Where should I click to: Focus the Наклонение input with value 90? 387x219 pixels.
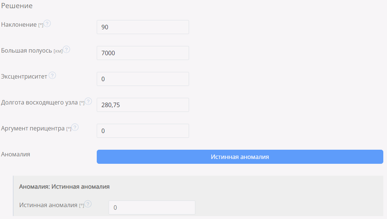click(143, 27)
